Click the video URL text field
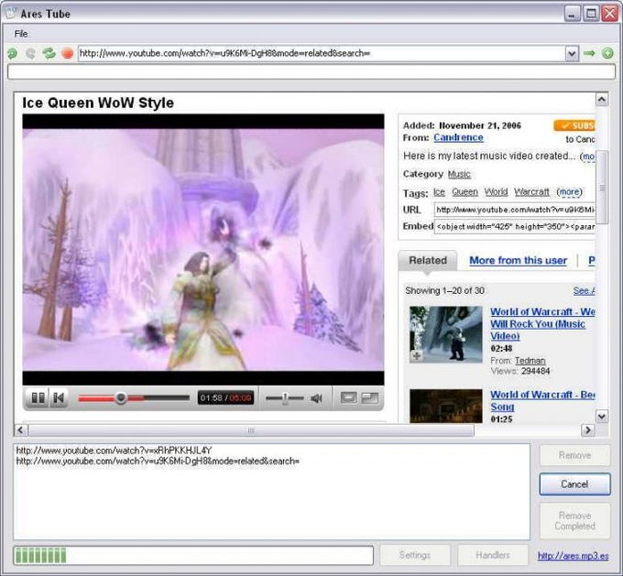Viewport: 623px width, 576px height. [x=515, y=210]
